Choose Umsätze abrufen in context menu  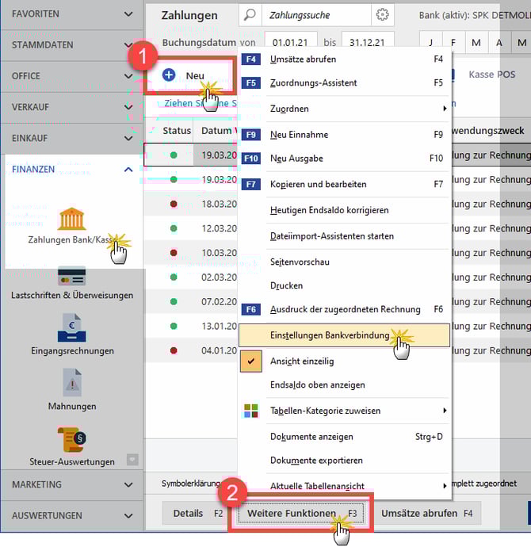[x=303, y=59]
